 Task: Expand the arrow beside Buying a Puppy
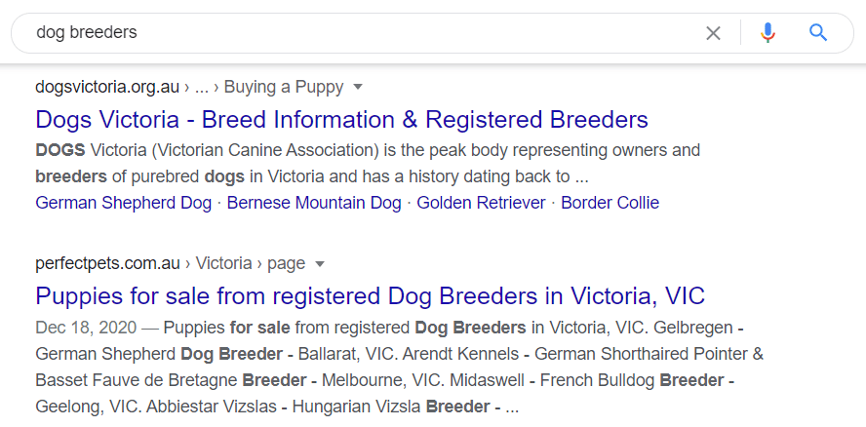coord(358,87)
